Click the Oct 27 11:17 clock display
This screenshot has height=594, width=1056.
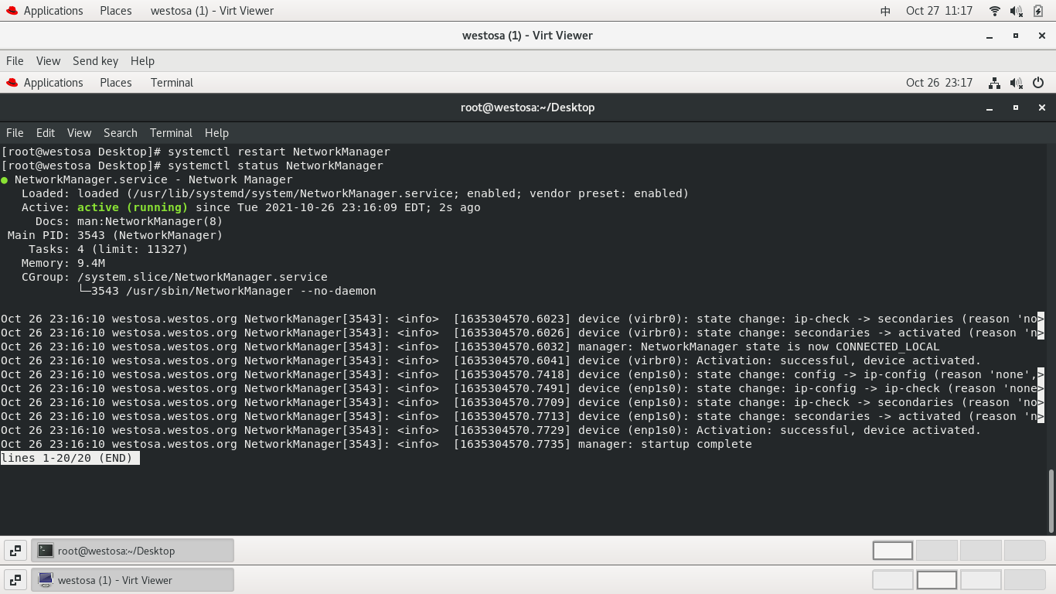(940, 11)
